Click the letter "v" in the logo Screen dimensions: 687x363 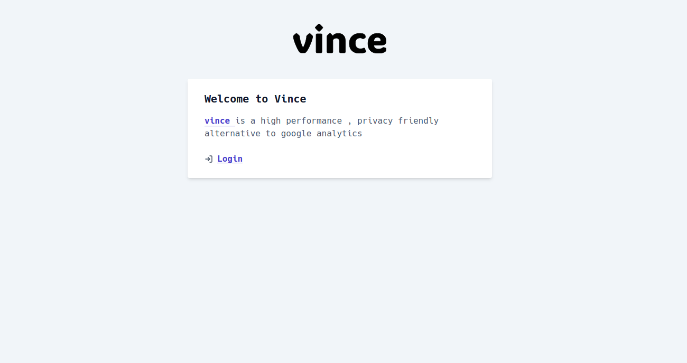point(302,43)
